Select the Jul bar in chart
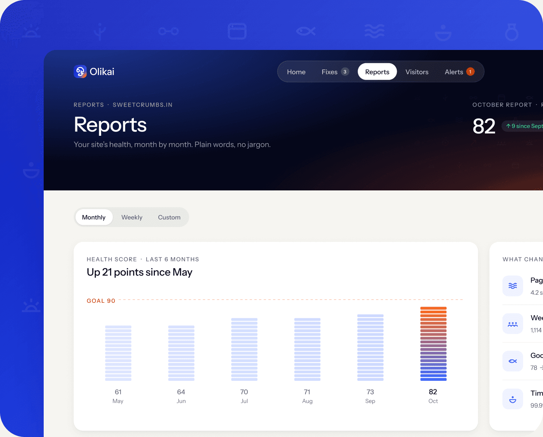Image resolution: width=543 pixels, height=437 pixels. point(244,349)
